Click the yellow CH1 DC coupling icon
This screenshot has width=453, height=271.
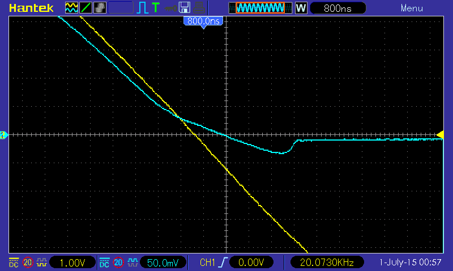tap(14, 263)
